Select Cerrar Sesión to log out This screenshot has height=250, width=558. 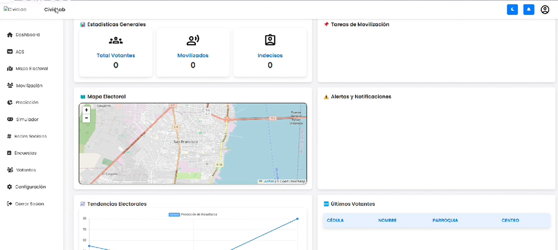29,204
